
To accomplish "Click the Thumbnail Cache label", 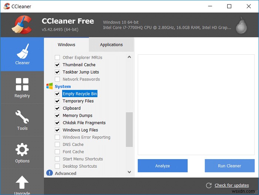I will (x=79, y=65).
